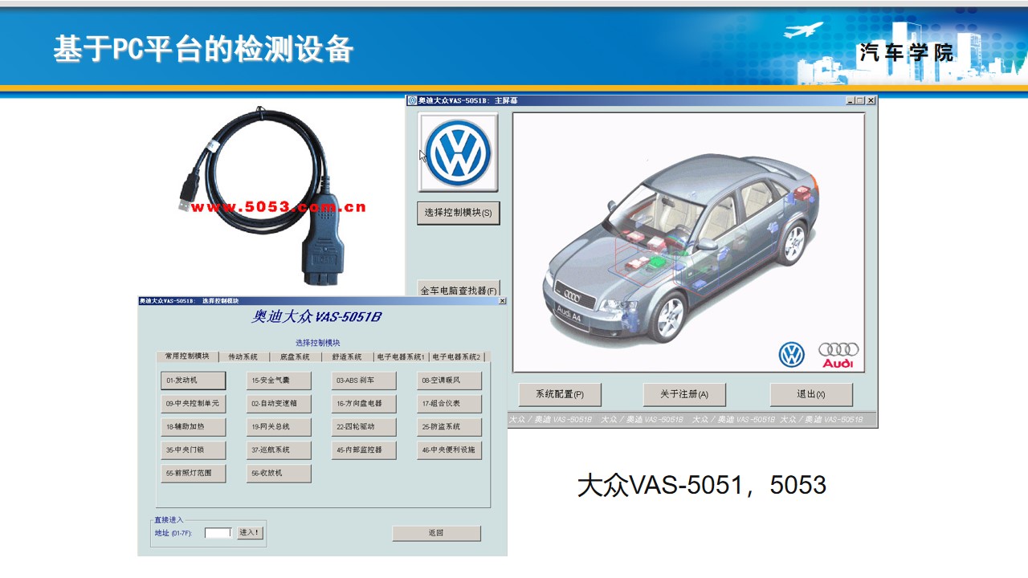Image resolution: width=1028 pixels, height=578 pixels.
Task: Select module 46-中央便利设施
Action: [x=450, y=450]
